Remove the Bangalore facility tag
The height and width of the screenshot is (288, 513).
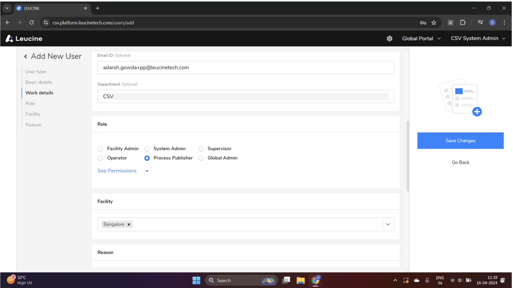tap(129, 224)
